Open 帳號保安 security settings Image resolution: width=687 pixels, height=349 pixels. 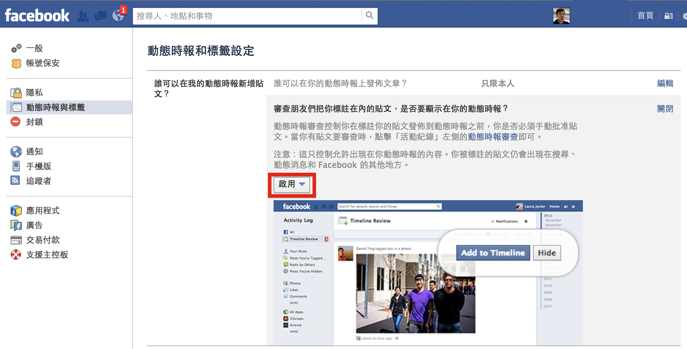click(43, 63)
